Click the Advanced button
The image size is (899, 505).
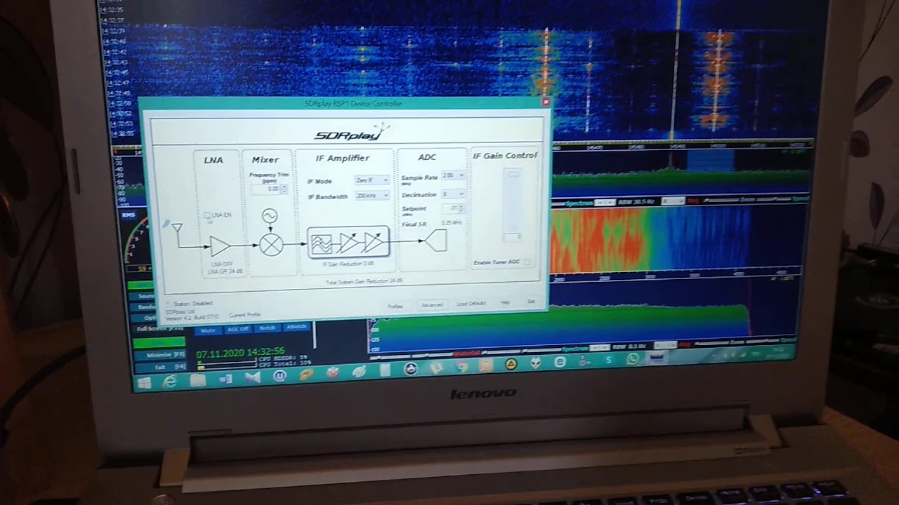[x=432, y=305]
